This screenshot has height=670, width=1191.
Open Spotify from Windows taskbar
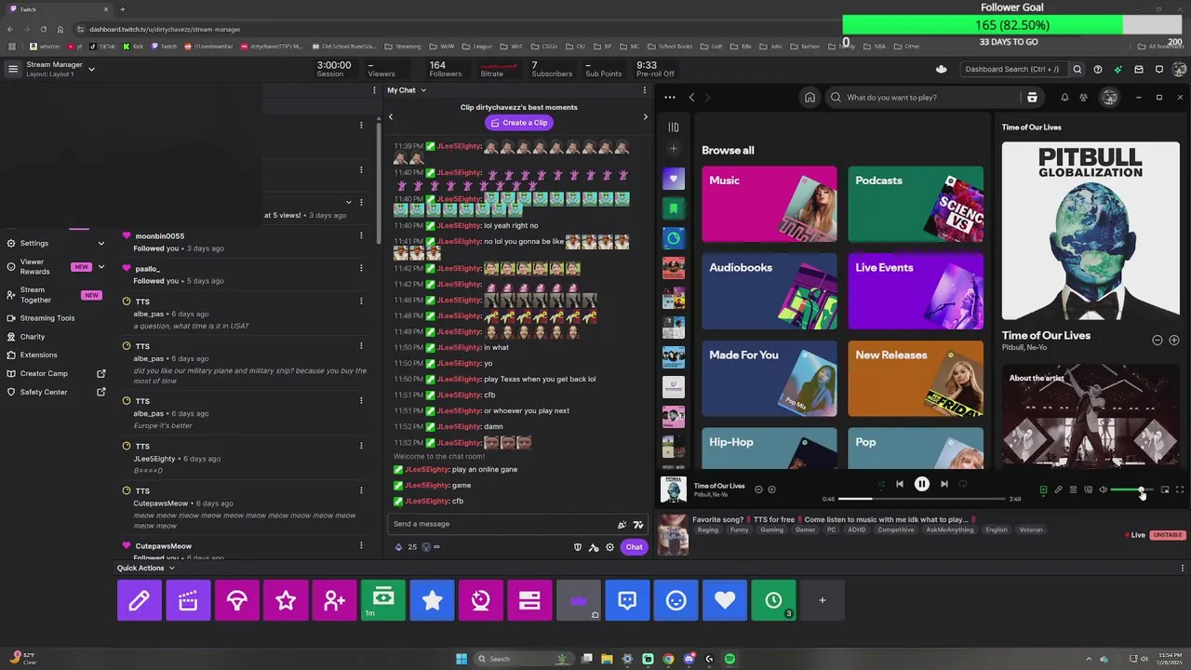[x=729, y=659]
